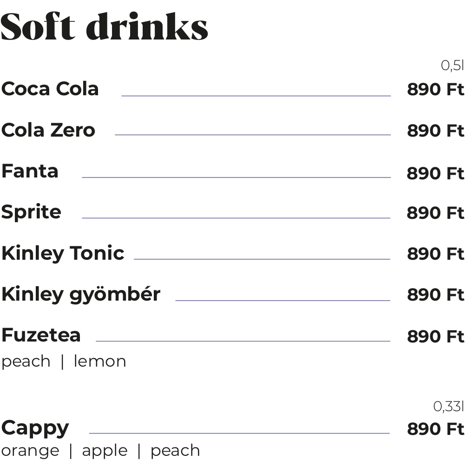Select Kinley Tonic item
Image resolution: width=466 pixels, height=460 pixels.
63,254
